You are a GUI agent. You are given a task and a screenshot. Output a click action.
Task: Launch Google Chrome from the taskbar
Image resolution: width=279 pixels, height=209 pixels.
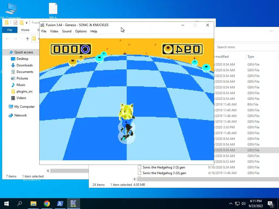coord(47,204)
